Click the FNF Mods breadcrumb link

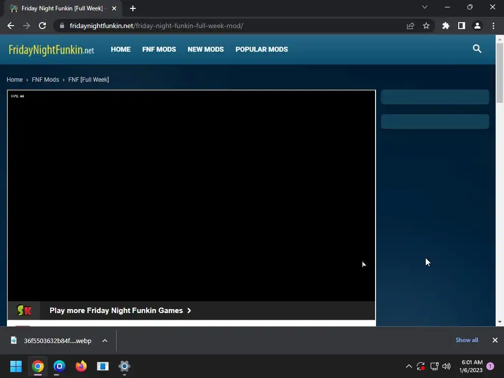pyautogui.click(x=45, y=79)
